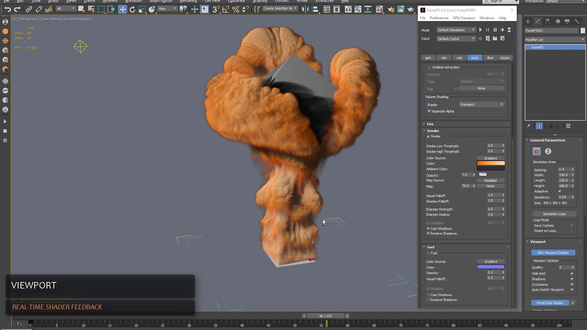Toggle Auto Switch Viewport checkbox
The height and width of the screenshot is (330, 587).
coord(572,290)
